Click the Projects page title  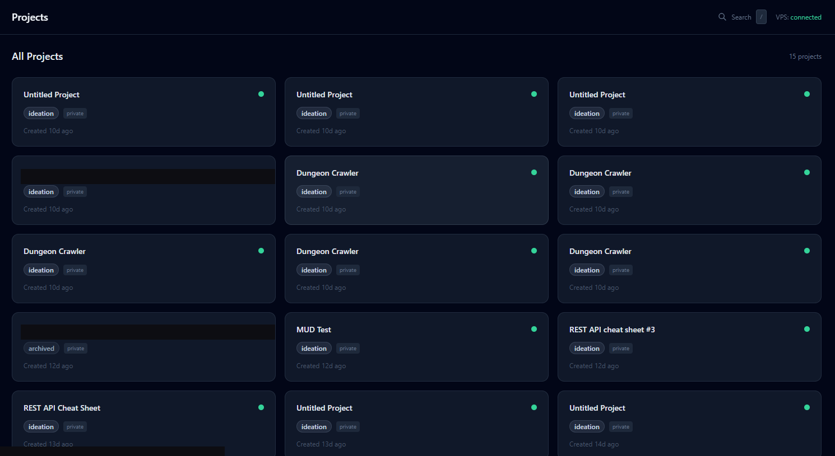(x=30, y=17)
